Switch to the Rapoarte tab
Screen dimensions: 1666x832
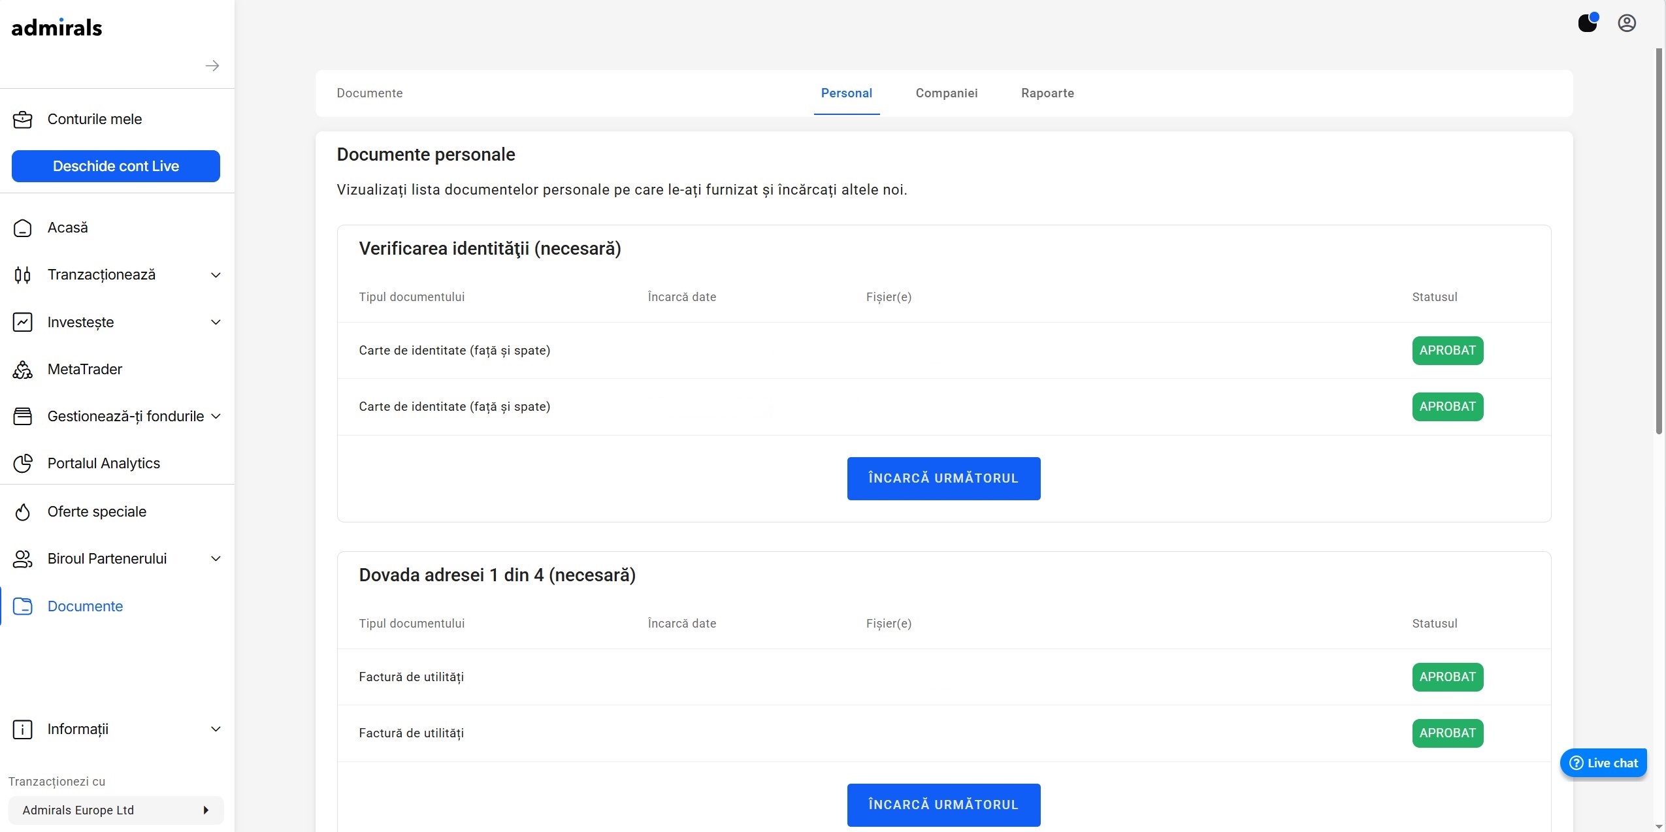pyautogui.click(x=1047, y=93)
